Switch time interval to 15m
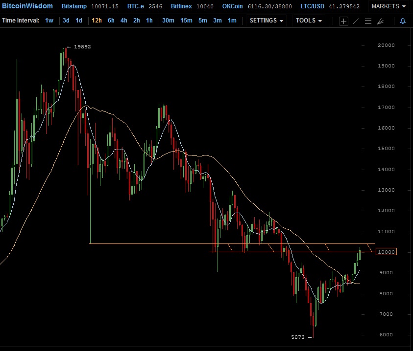413x351 pixels. click(186, 21)
